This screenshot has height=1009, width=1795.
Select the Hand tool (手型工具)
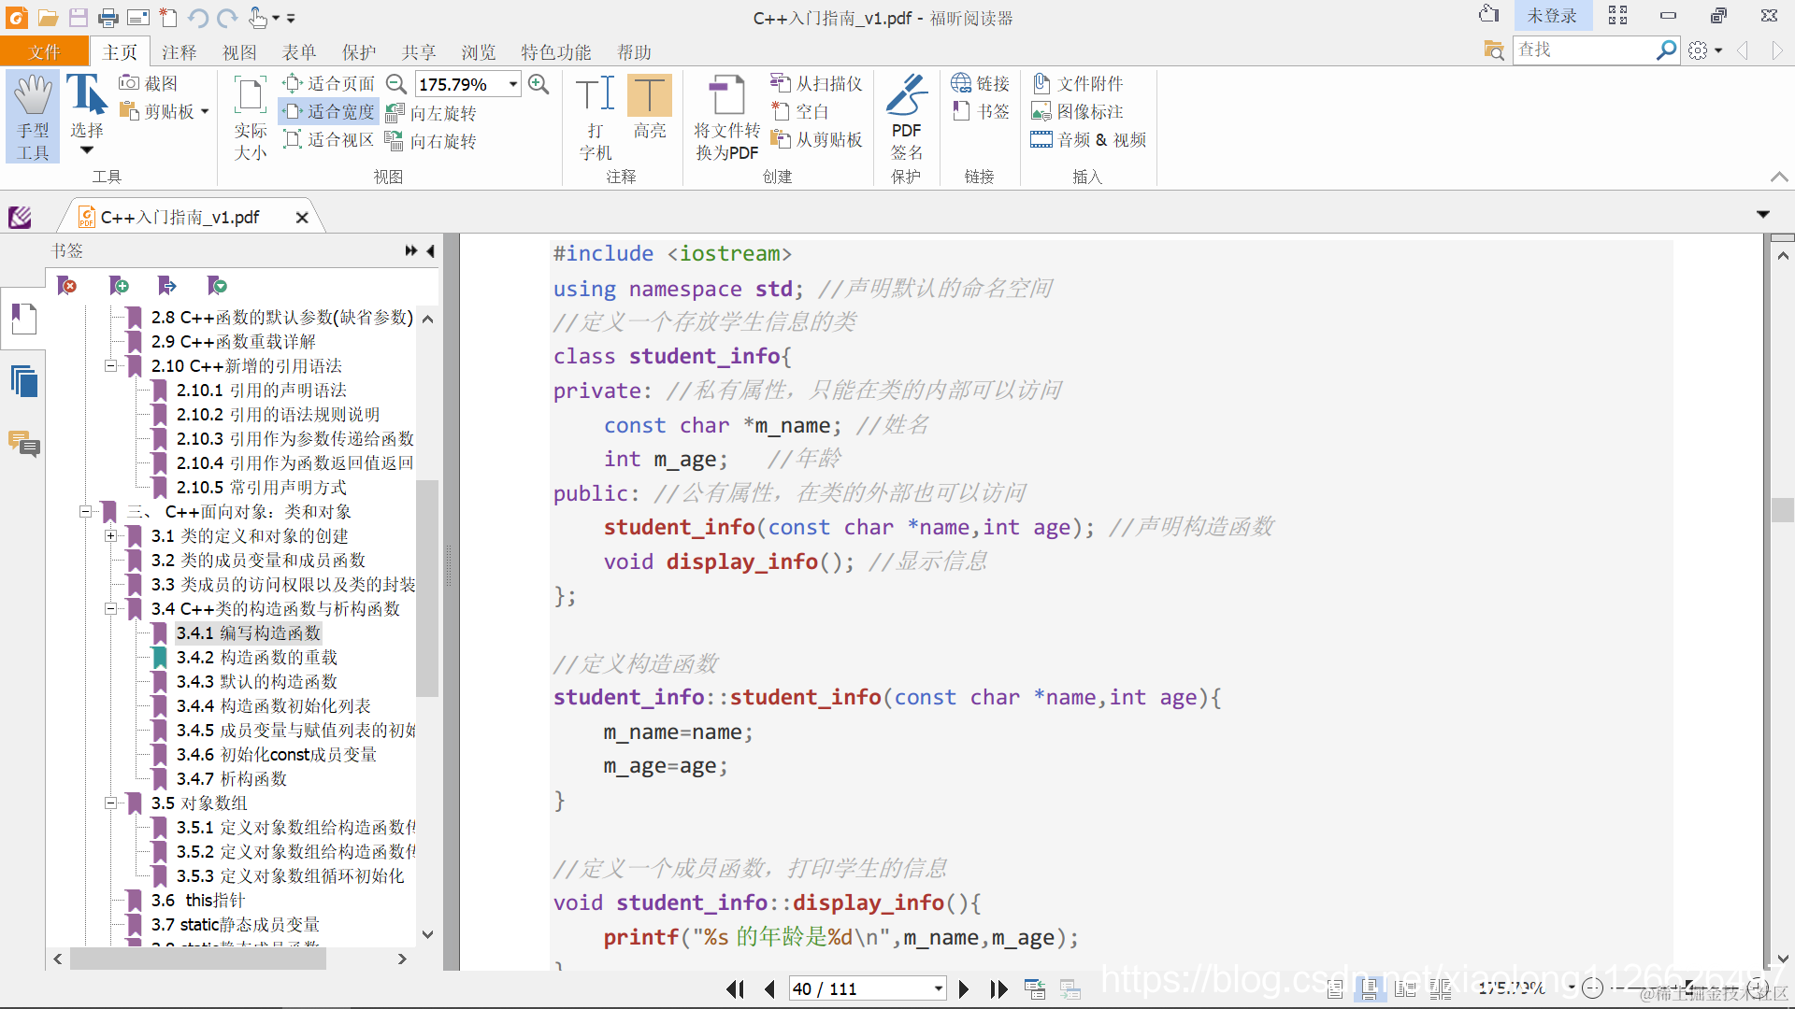tap(33, 114)
